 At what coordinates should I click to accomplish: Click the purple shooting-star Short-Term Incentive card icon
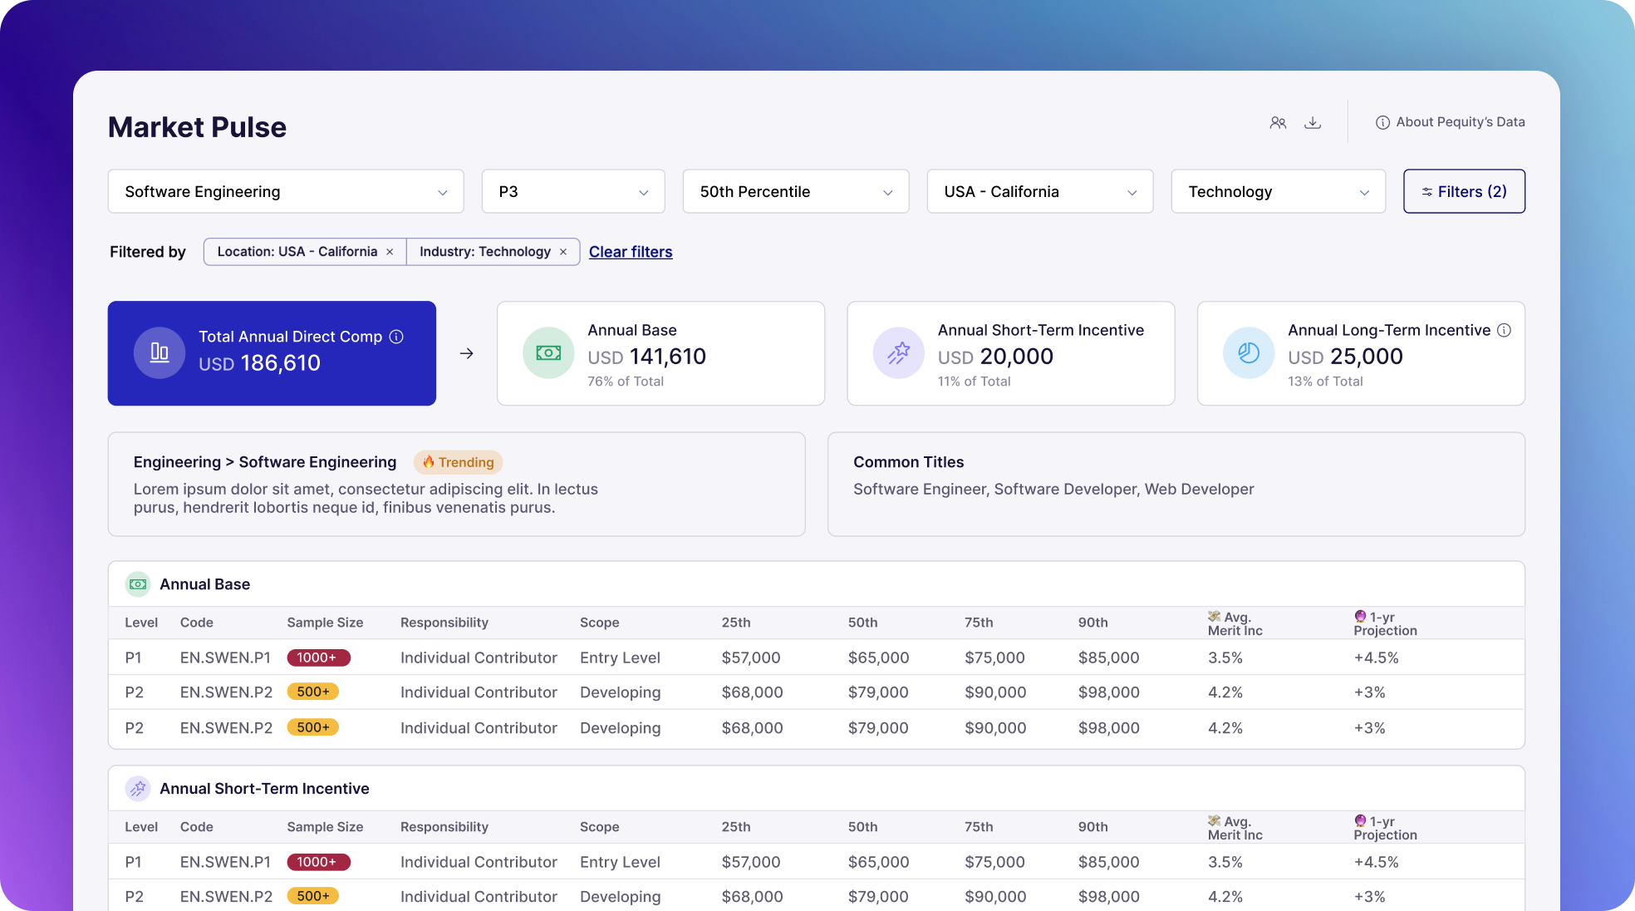coord(898,353)
